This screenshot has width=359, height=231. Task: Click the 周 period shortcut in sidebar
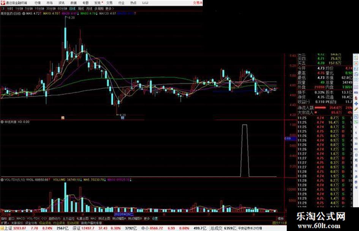[356, 160]
